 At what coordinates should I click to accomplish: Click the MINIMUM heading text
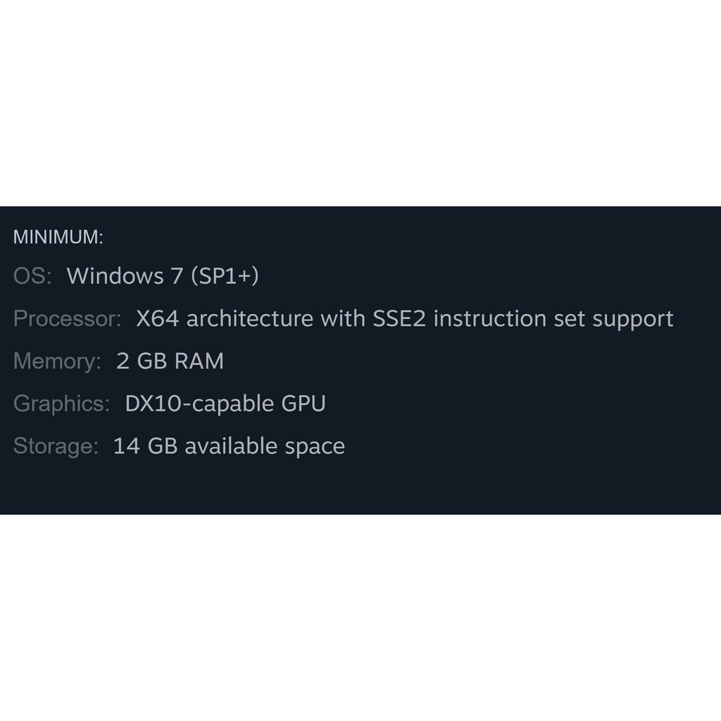coord(58,237)
